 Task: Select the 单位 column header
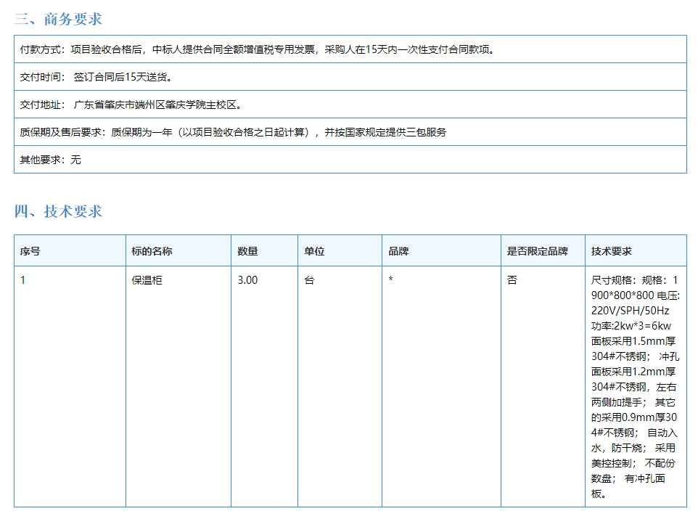[x=315, y=251]
